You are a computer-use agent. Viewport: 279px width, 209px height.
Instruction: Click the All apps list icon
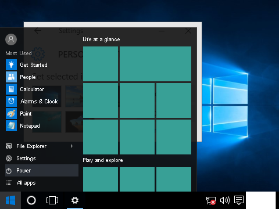coord(9,183)
